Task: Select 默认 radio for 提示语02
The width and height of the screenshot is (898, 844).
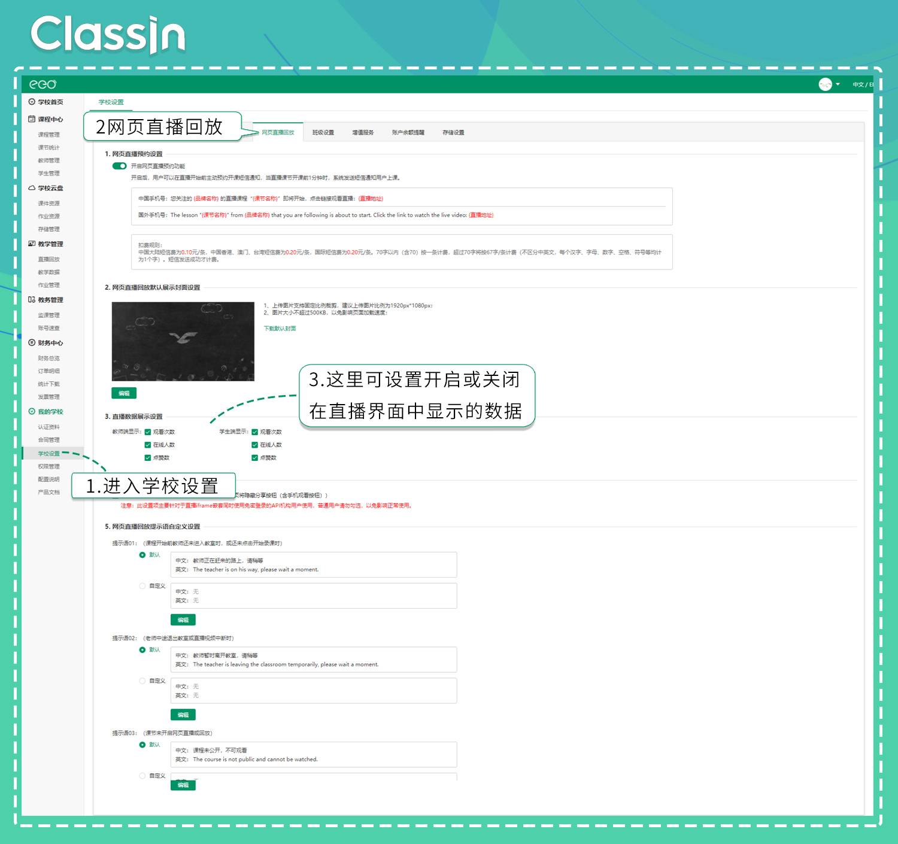Action: coord(142,649)
